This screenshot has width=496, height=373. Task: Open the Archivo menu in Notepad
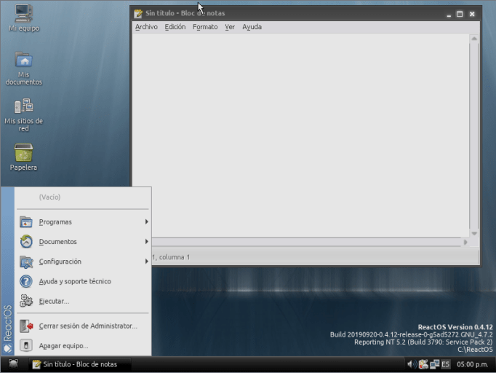tap(146, 27)
